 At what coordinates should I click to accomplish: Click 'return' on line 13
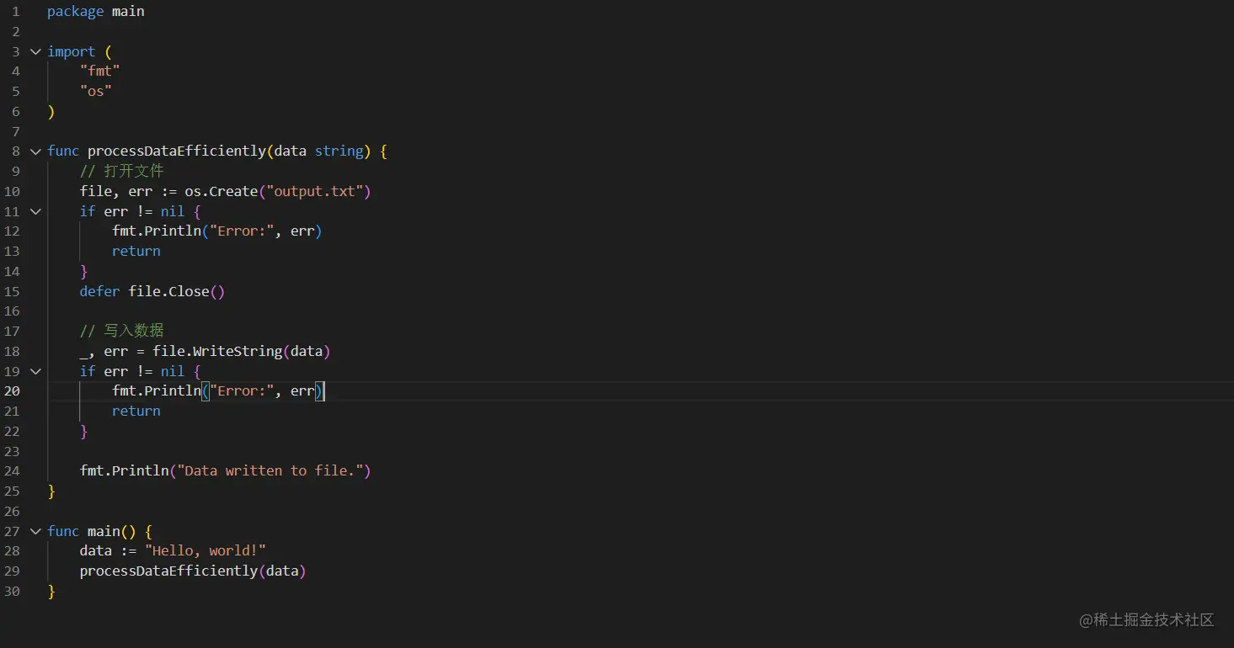tap(136, 251)
